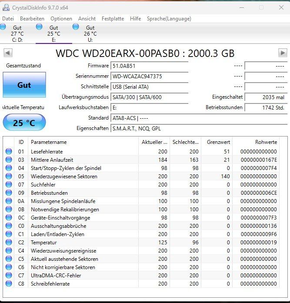
Task: Open the Hilfe menu
Action: click(136, 19)
